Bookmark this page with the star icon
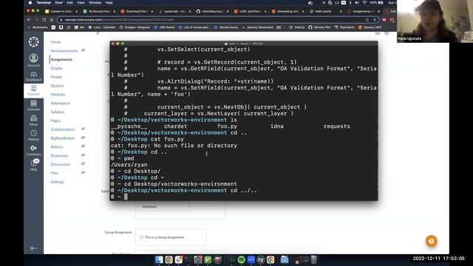The image size is (473, 266). pos(375,20)
